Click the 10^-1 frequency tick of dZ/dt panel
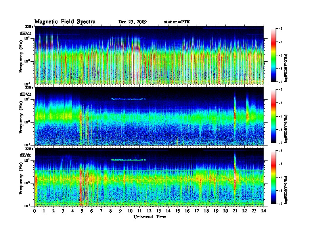This screenshot has width=314, height=242. pos(27,206)
